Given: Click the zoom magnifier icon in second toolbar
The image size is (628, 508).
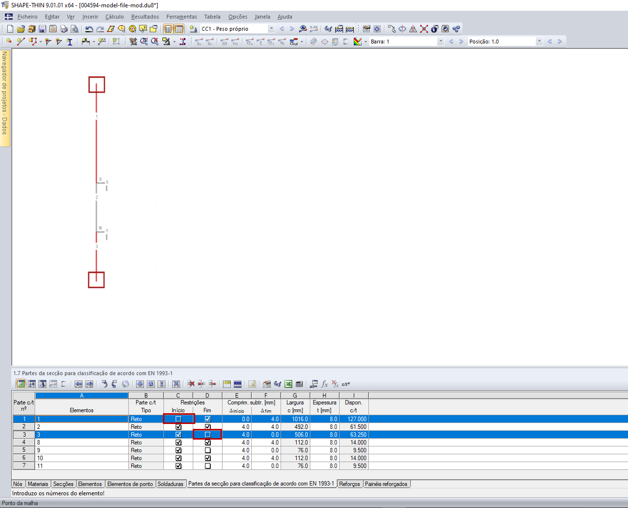Looking at the screenshot, I should [x=144, y=42].
